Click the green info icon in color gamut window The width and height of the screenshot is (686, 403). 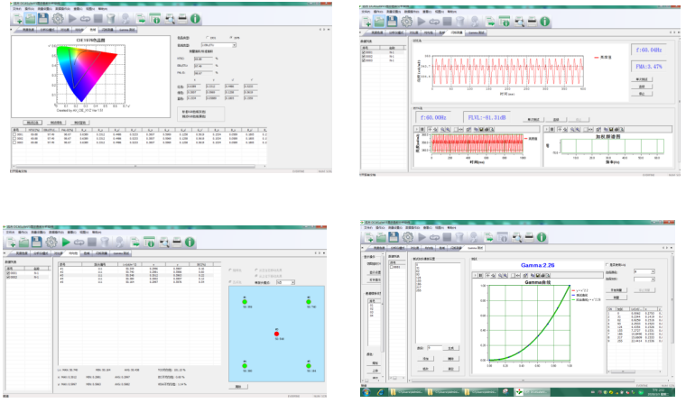(195, 18)
